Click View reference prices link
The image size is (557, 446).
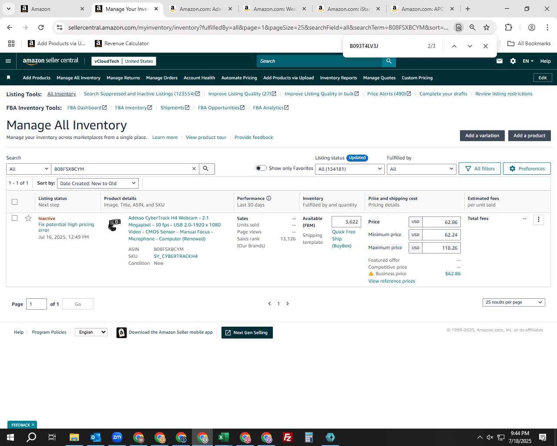(392, 281)
